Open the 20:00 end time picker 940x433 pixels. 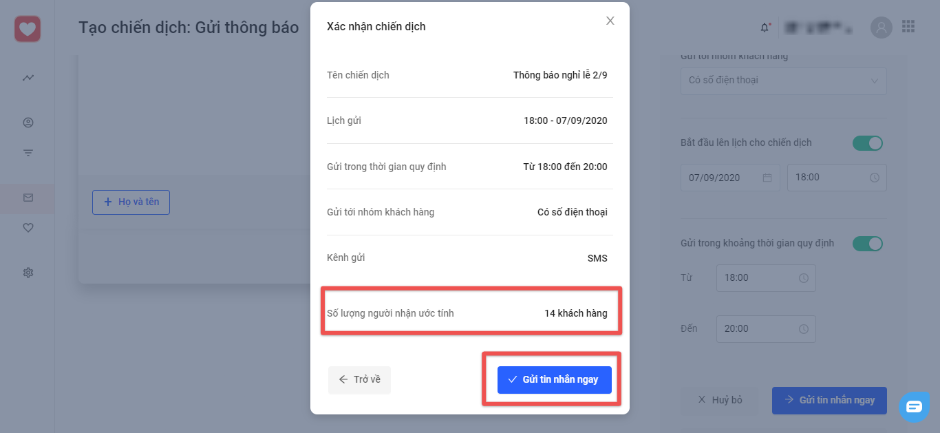tap(766, 329)
